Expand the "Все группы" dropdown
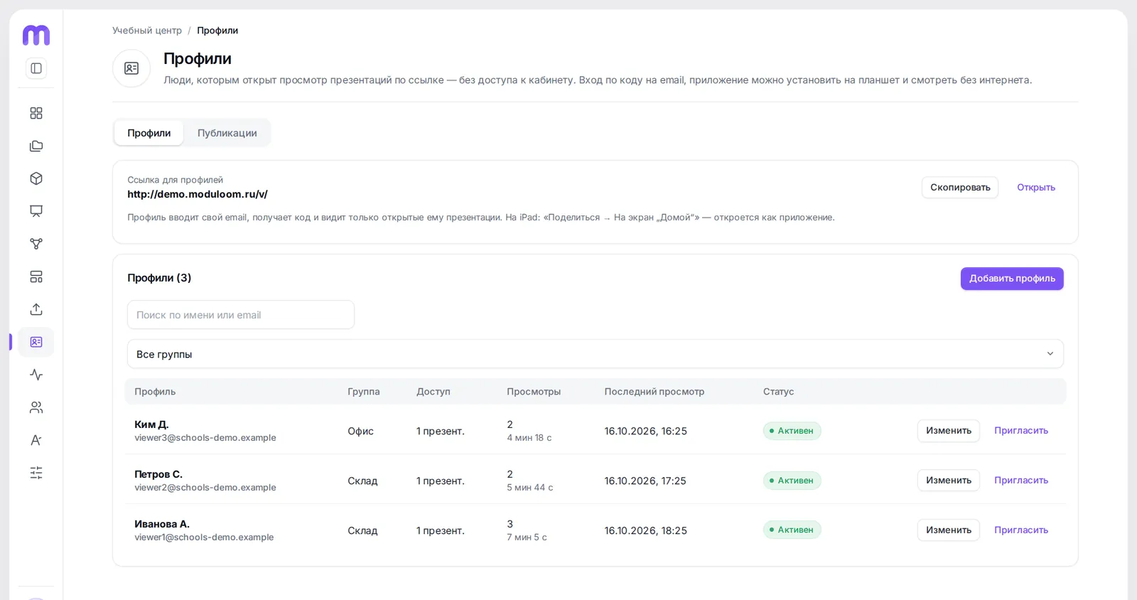 [595, 354]
